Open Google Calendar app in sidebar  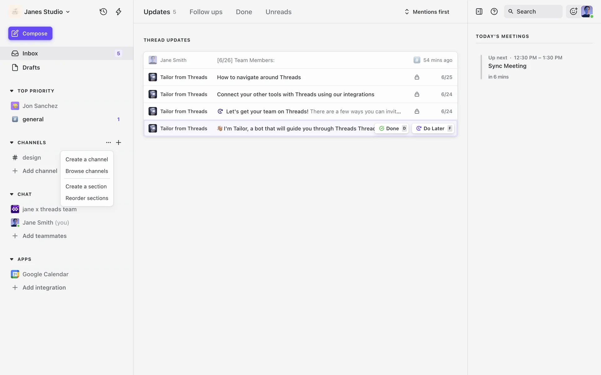click(45, 274)
